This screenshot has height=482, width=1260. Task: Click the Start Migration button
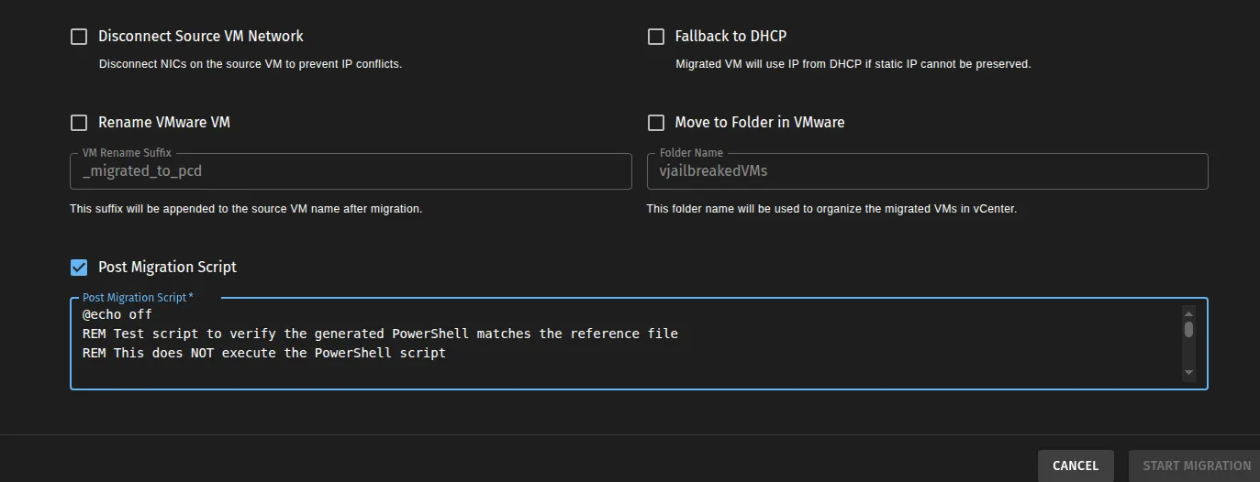click(1196, 466)
